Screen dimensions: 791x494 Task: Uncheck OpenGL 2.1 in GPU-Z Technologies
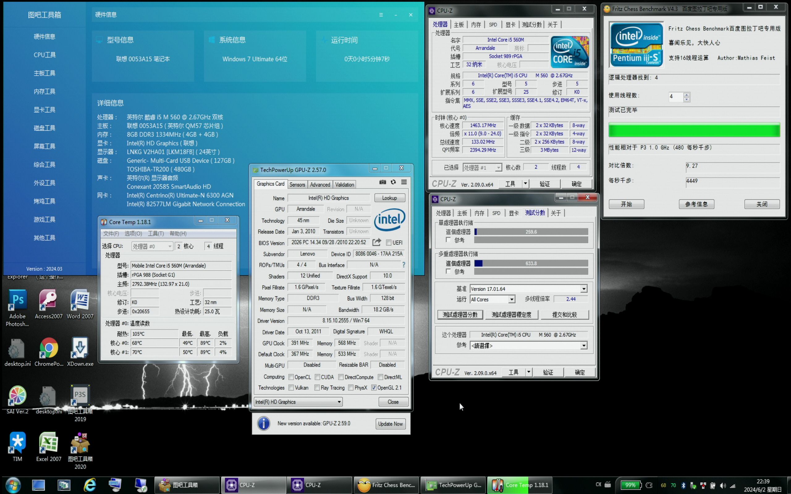[374, 388]
